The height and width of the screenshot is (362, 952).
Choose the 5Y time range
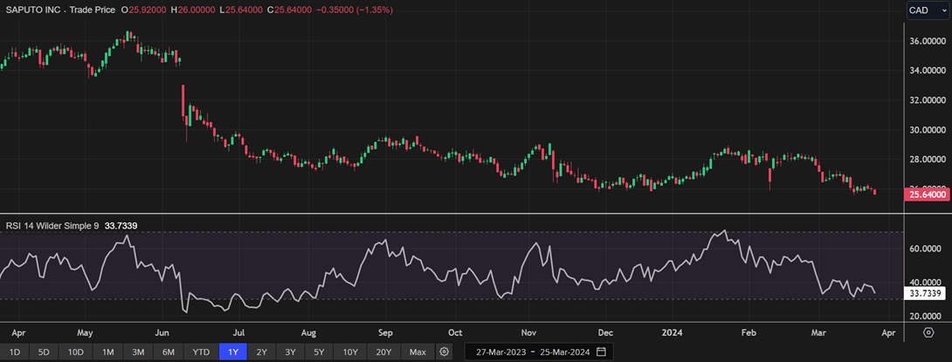[320, 352]
